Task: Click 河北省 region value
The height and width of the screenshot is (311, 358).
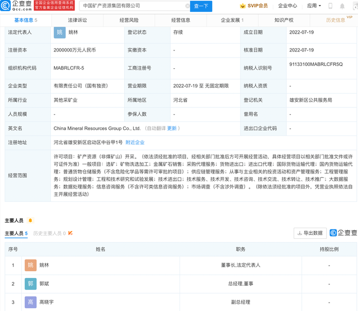Action: pos(180,100)
